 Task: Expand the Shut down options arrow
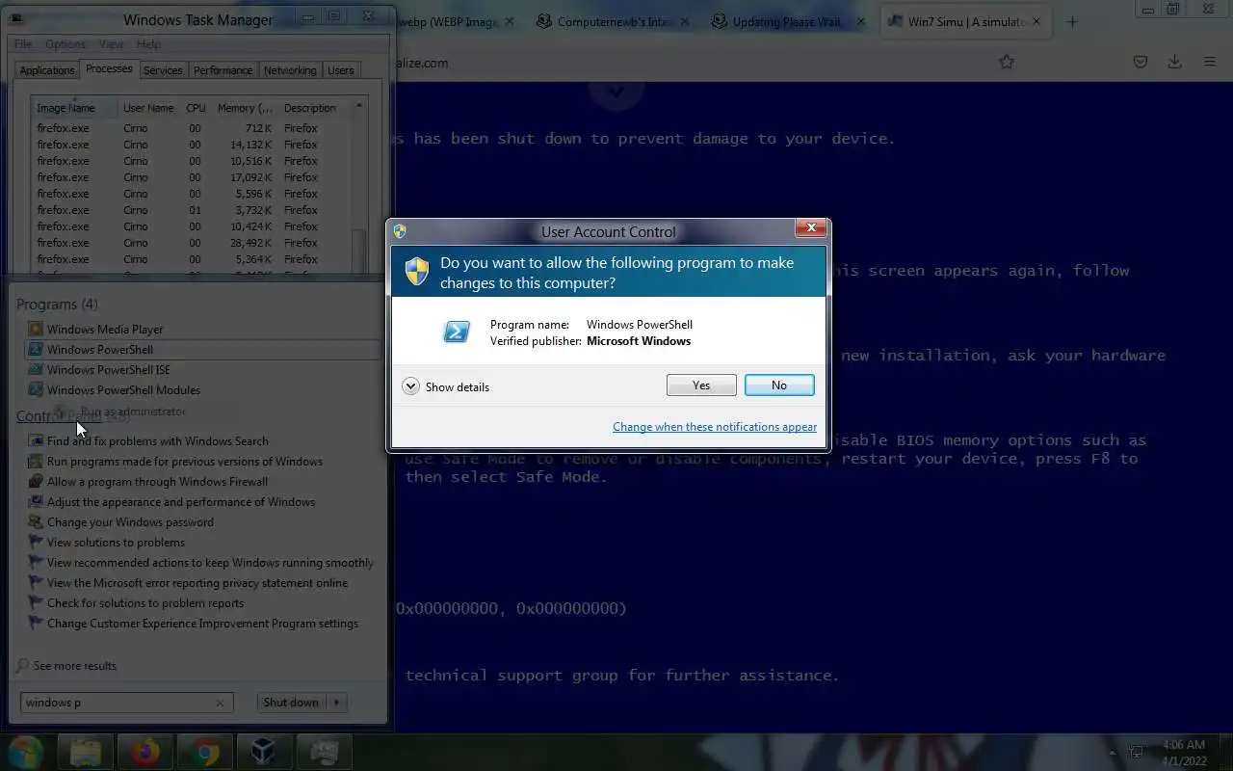tap(337, 703)
